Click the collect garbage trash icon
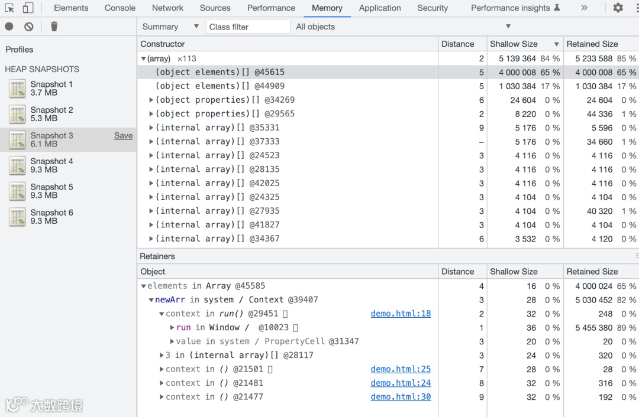Image resolution: width=639 pixels, height=417 pixels. coord(54,27)
